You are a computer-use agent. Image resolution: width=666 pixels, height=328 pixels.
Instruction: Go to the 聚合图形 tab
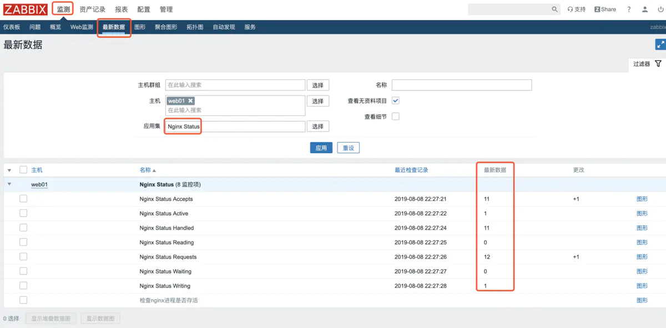pos(166,27)
